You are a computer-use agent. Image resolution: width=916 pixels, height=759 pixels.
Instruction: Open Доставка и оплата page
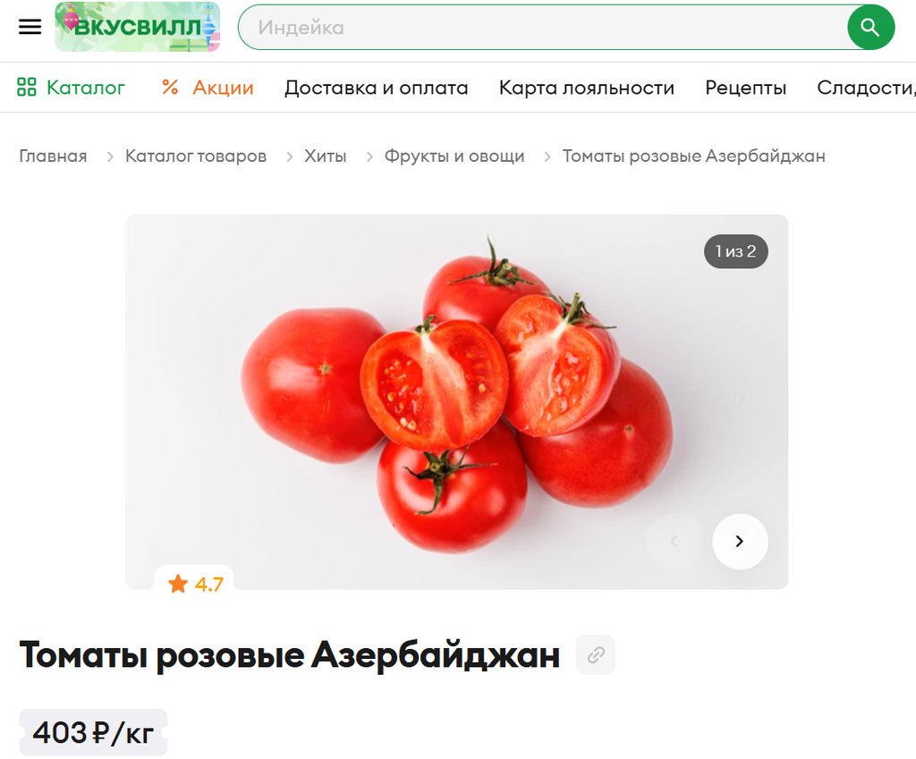click(377, 88)
